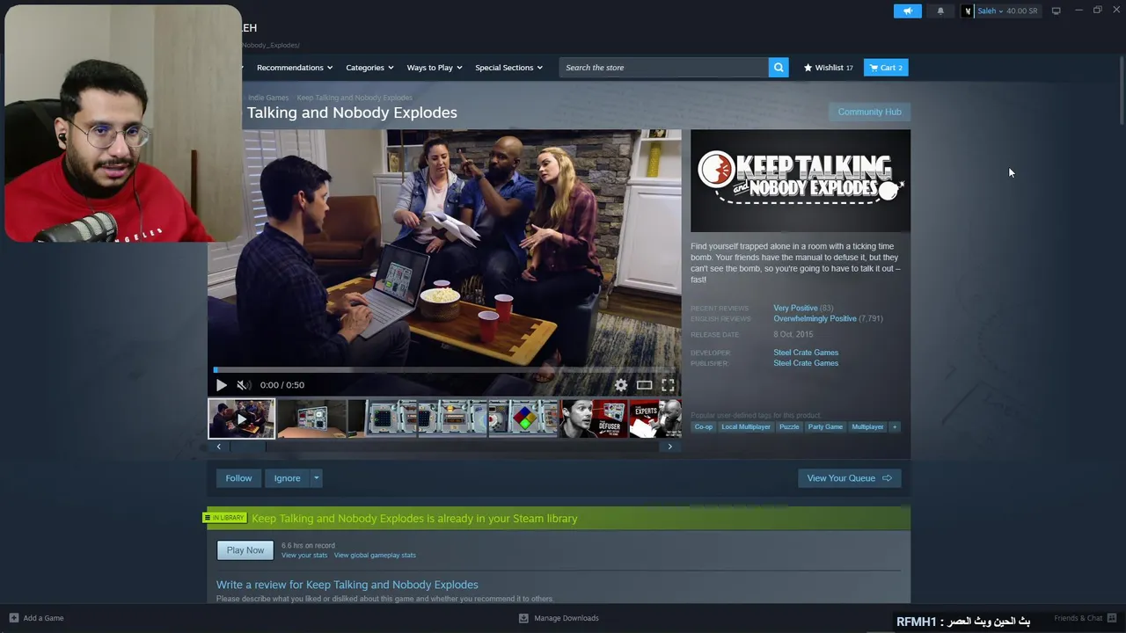Select the Multiplayer tag
The height and width of the screenshot is (633, 1126).
point(867,427)
